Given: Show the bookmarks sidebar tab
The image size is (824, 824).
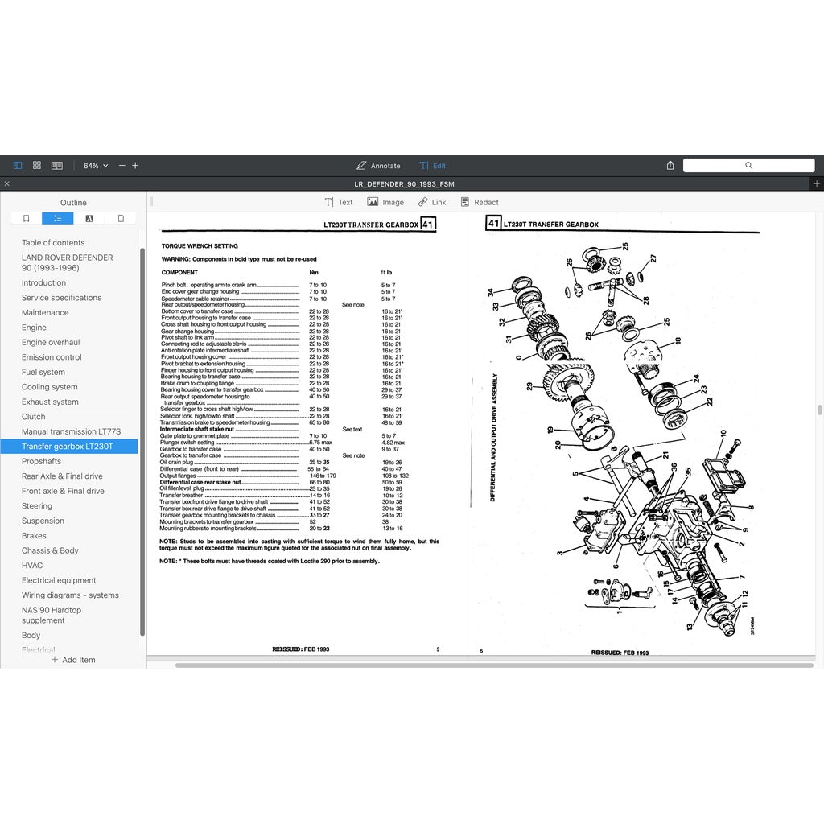Looking at the screenshot, I should pyautogui.click(x=27, y=218).
